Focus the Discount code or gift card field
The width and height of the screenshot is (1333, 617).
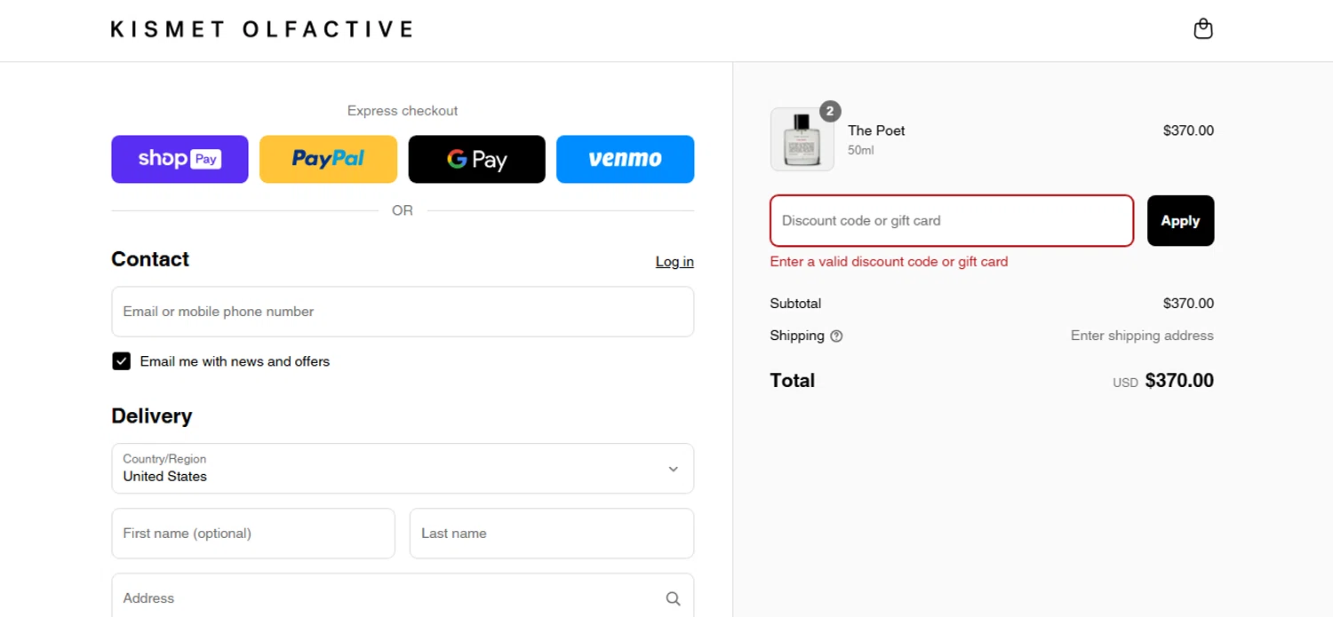click(x=952, y=220)
